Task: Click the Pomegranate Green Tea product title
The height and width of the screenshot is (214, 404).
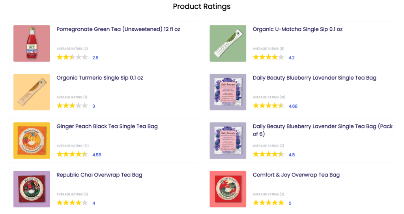Action: [118, 29]
